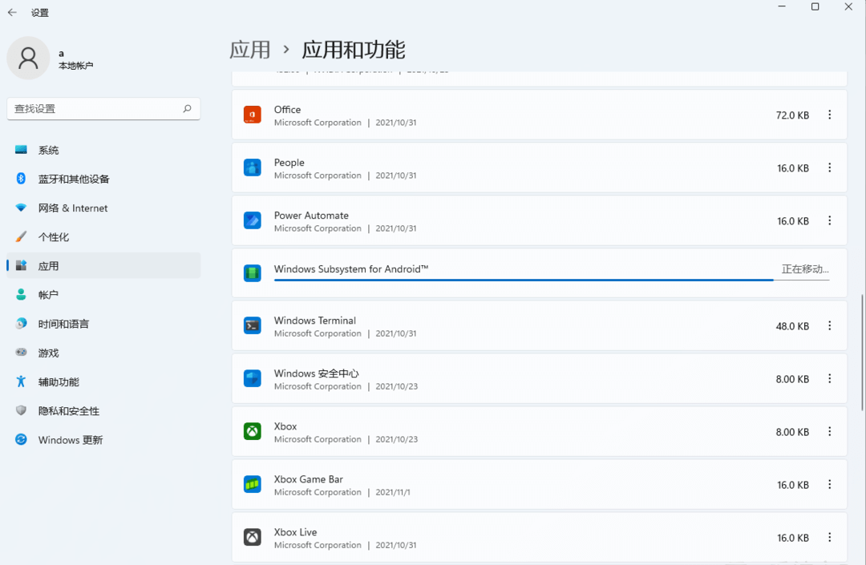Open 时间和语言 settings
The image size is (866, 565).
pos(103,324)
